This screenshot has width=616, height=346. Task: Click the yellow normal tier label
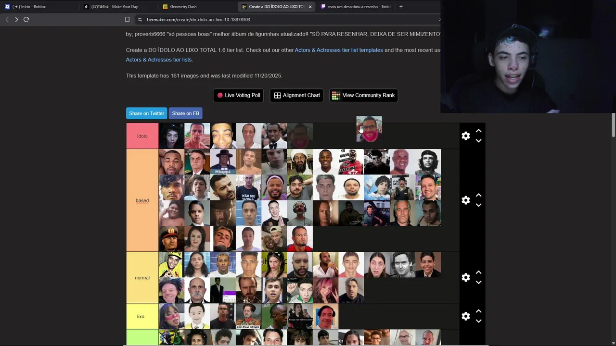click(x=142, y=278)
